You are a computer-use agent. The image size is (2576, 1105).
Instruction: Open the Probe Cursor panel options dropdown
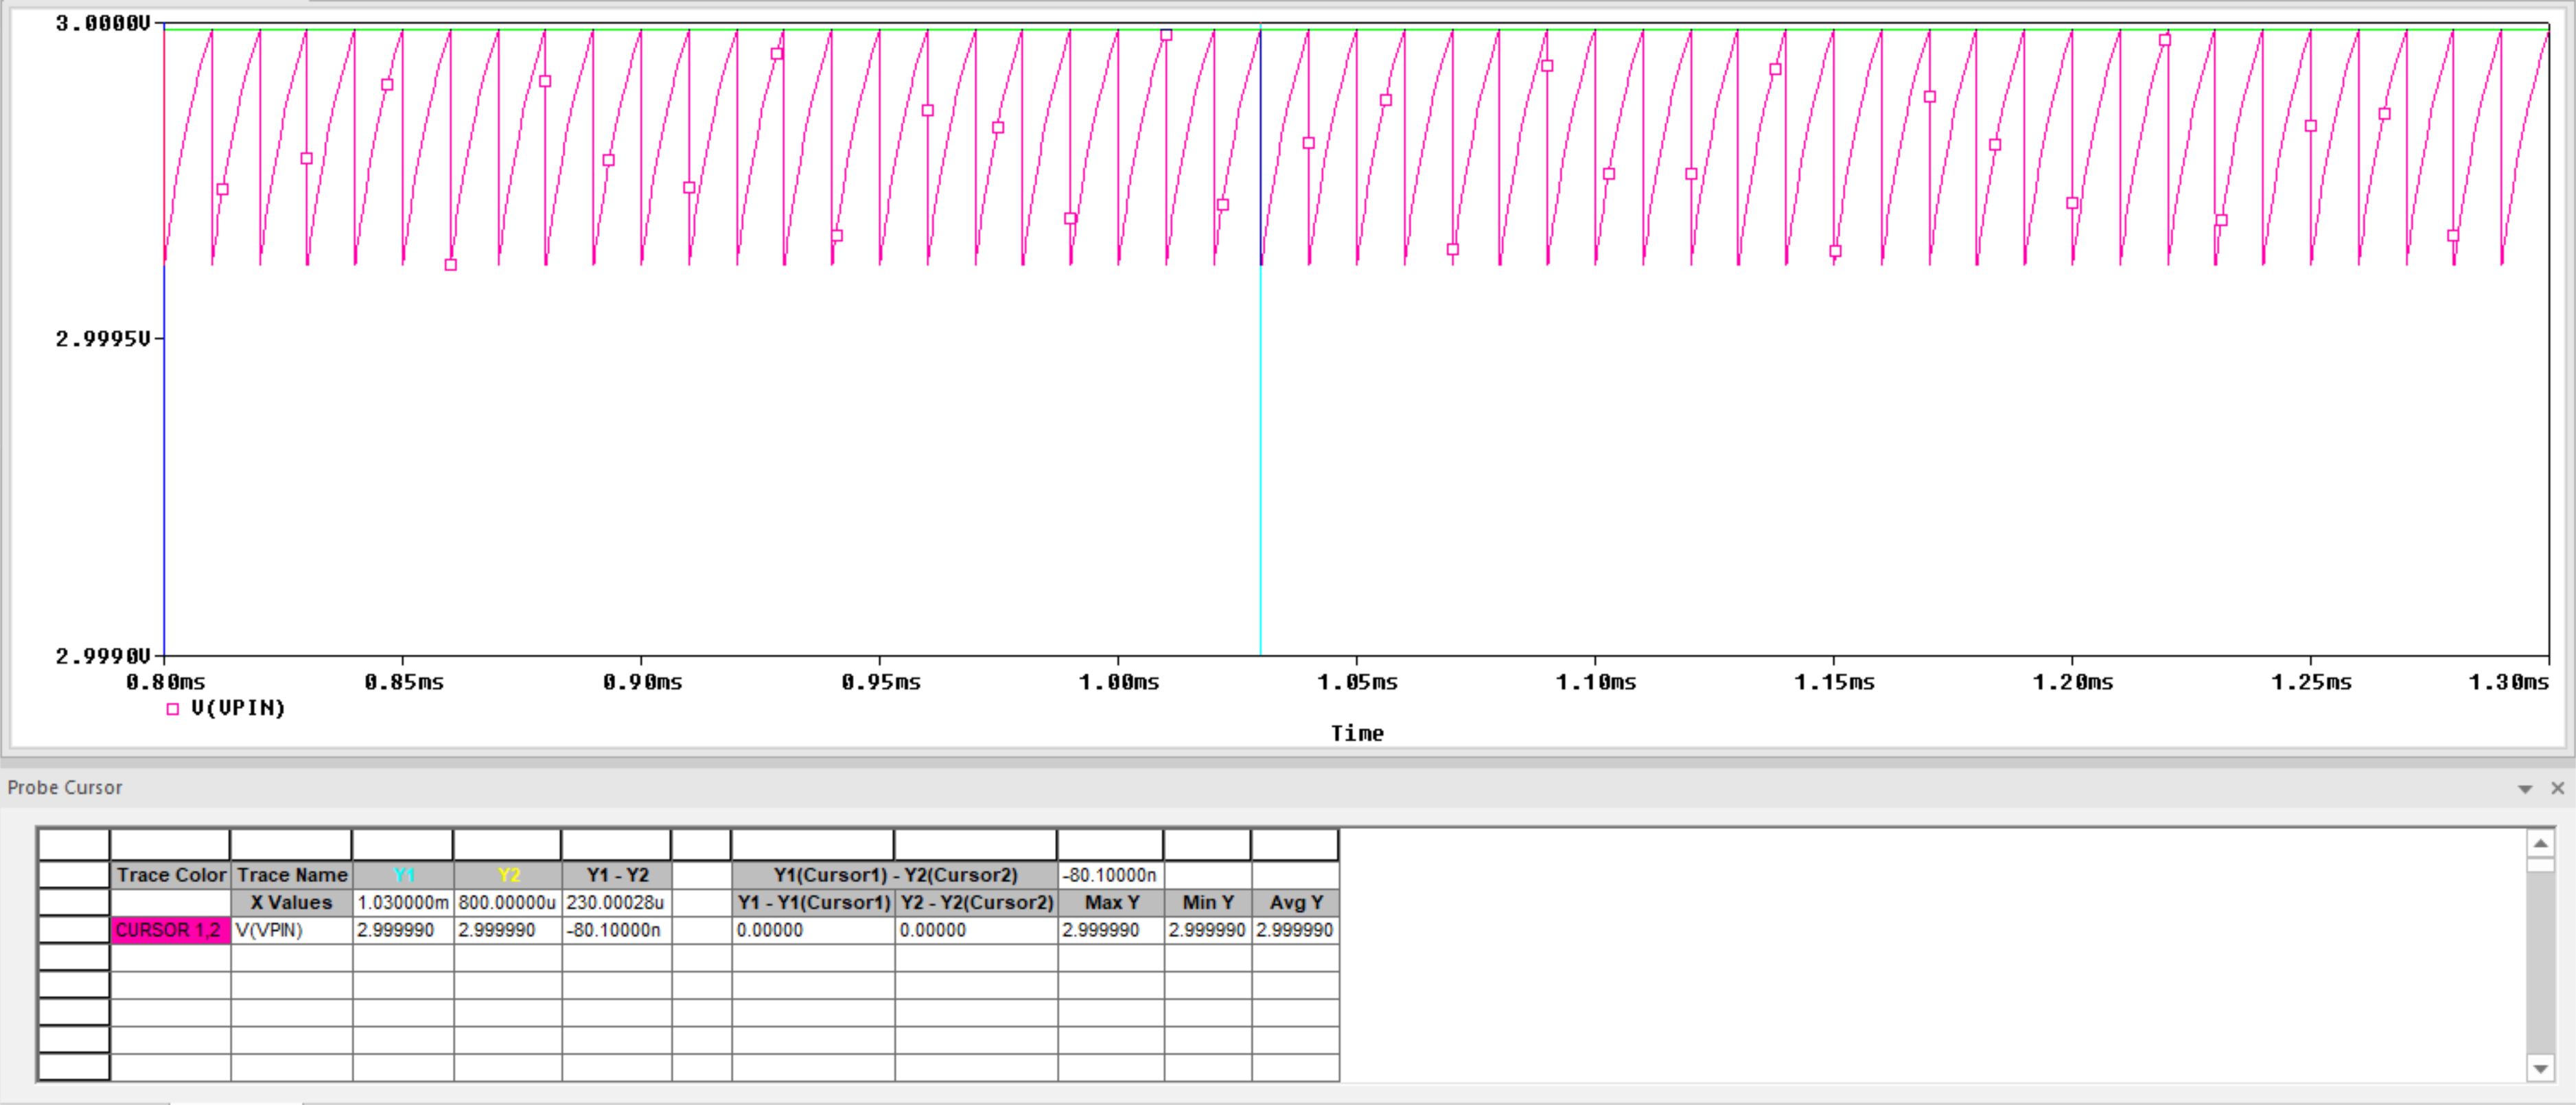pyautogui.click(x=2525, y=789)
